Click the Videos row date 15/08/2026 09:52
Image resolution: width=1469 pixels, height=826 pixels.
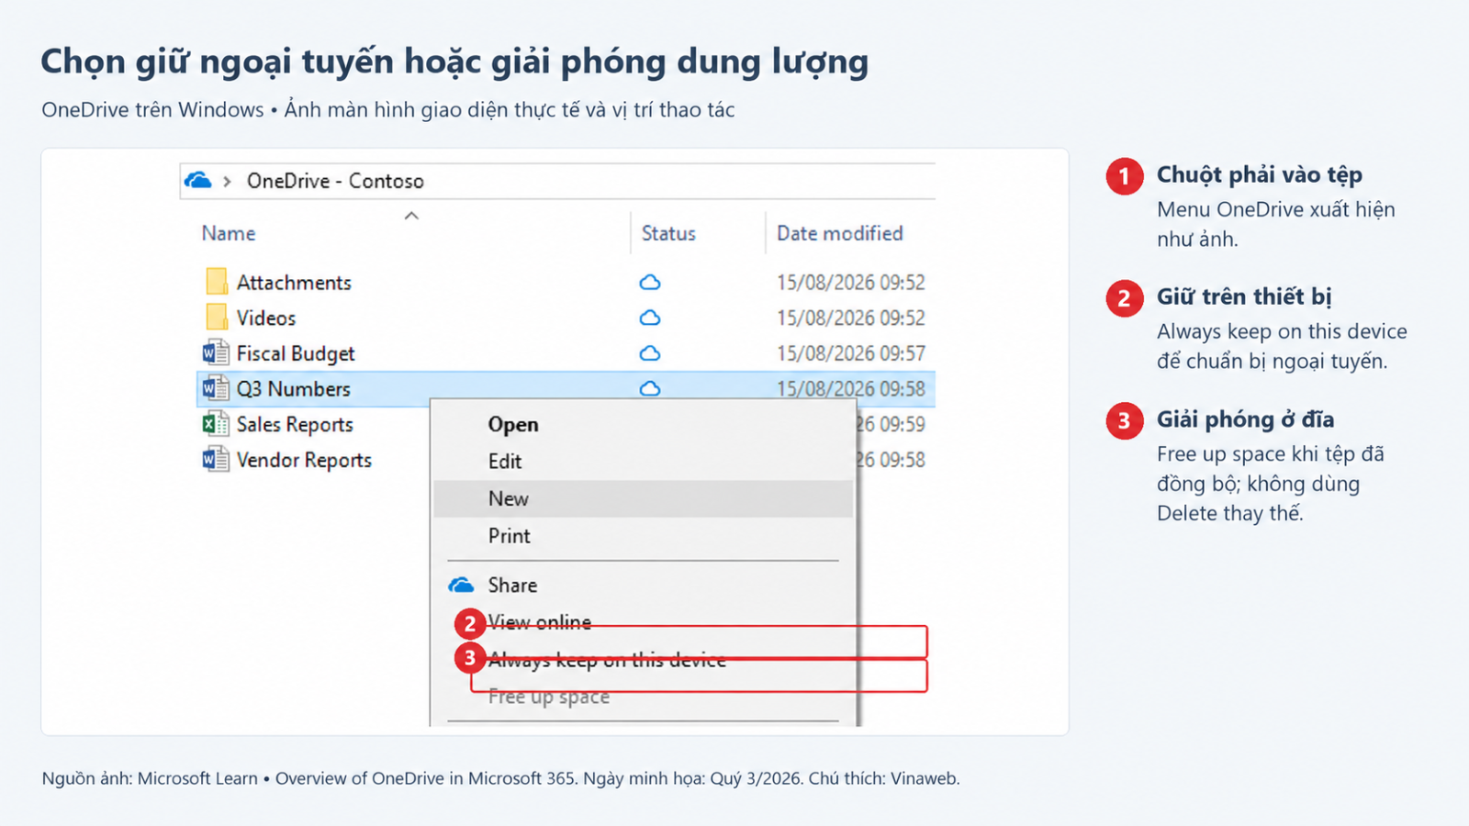pos(851,318)
